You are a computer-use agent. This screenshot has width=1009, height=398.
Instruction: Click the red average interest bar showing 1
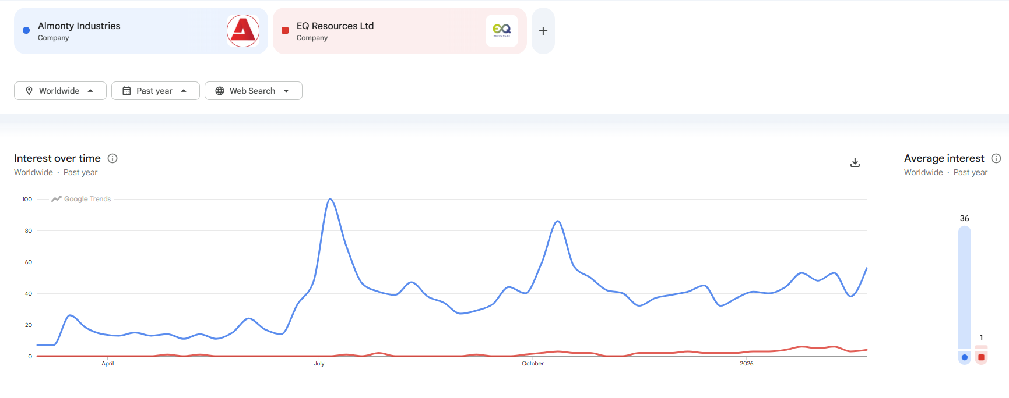pyautogui.click(x=982, y=347)
